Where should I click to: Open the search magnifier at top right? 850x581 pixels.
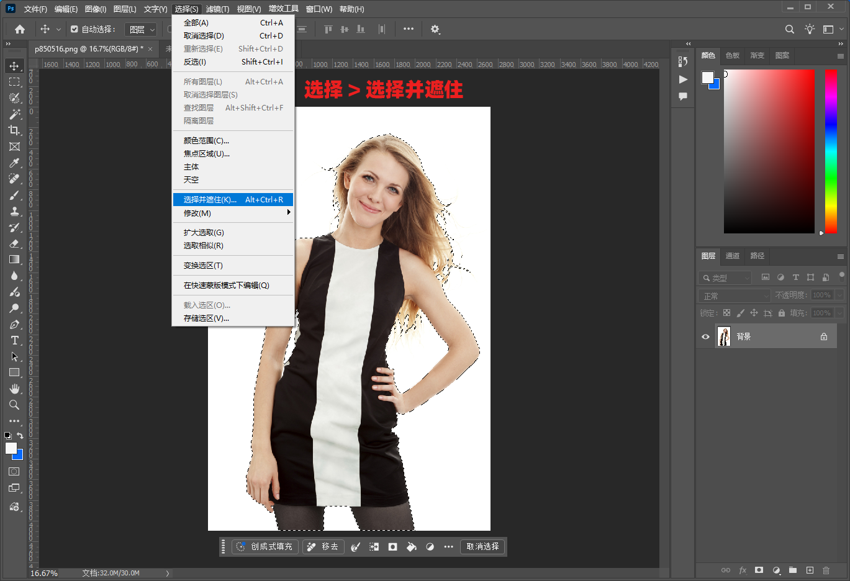tap(789, 29)
